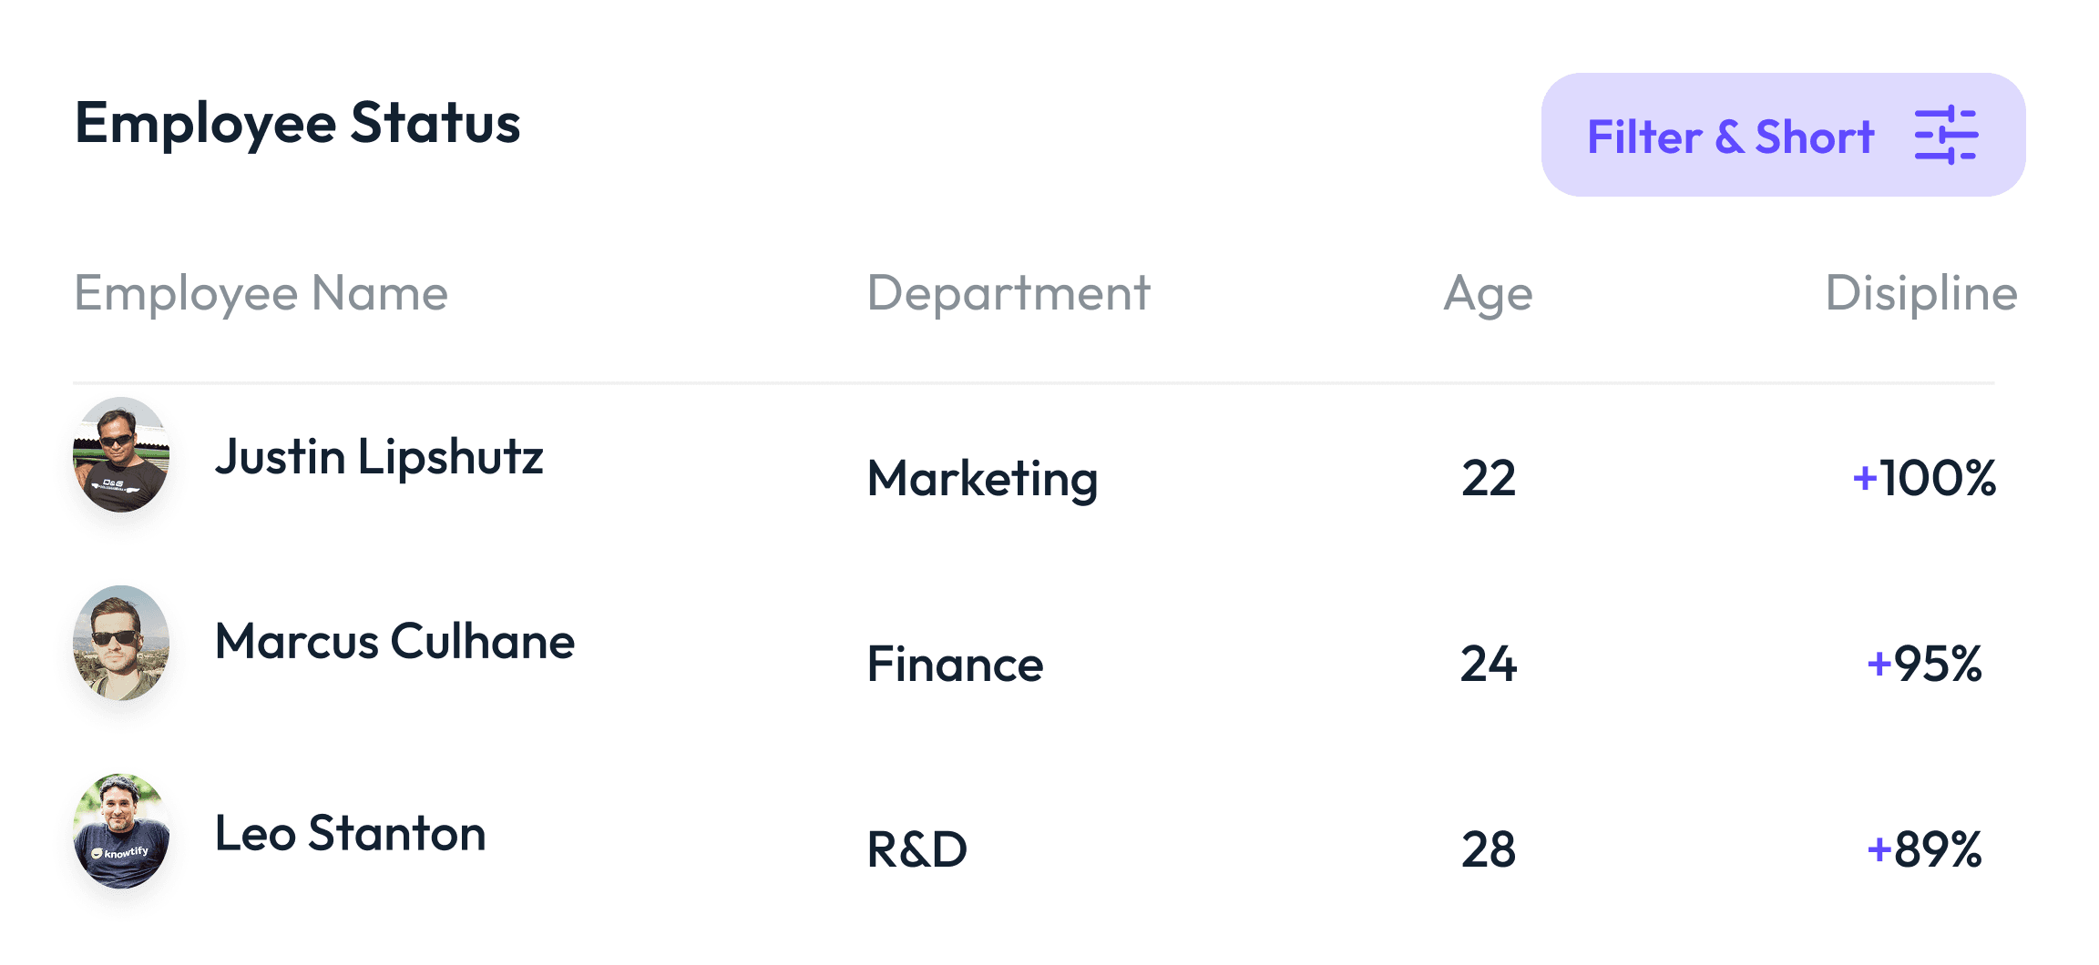Click the sliders icon in Filter button
2099x965 pixels.
click(1946, 136)
